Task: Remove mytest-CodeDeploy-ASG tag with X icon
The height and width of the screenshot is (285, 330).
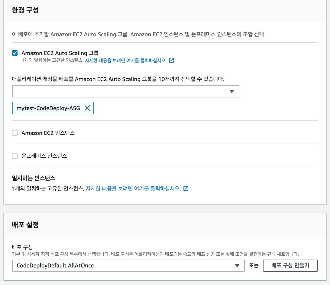Action: (87, 108)
